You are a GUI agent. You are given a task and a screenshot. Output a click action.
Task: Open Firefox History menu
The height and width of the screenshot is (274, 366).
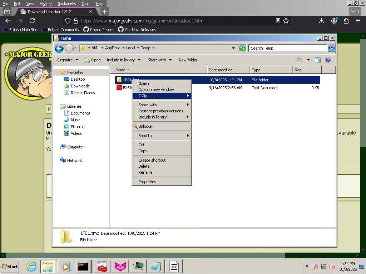click(46, 4)
